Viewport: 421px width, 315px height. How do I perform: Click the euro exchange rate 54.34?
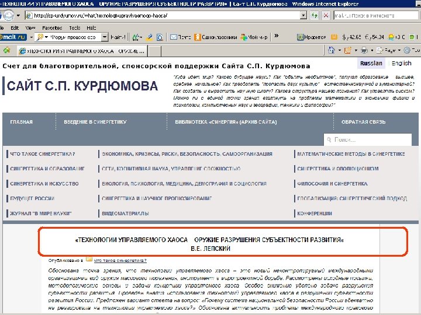[x=374, y=37]
